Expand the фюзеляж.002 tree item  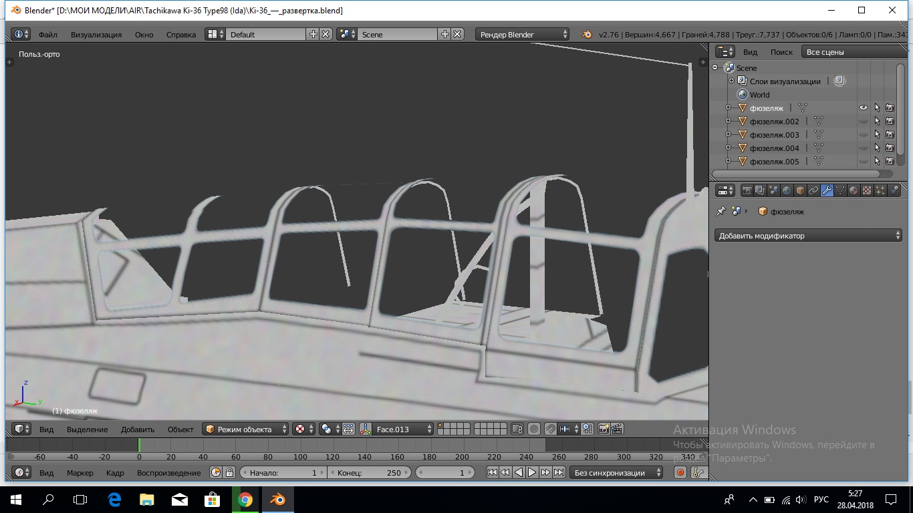click(729, 121)
